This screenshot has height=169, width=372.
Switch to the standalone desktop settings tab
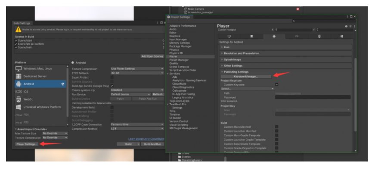(229, 36)
